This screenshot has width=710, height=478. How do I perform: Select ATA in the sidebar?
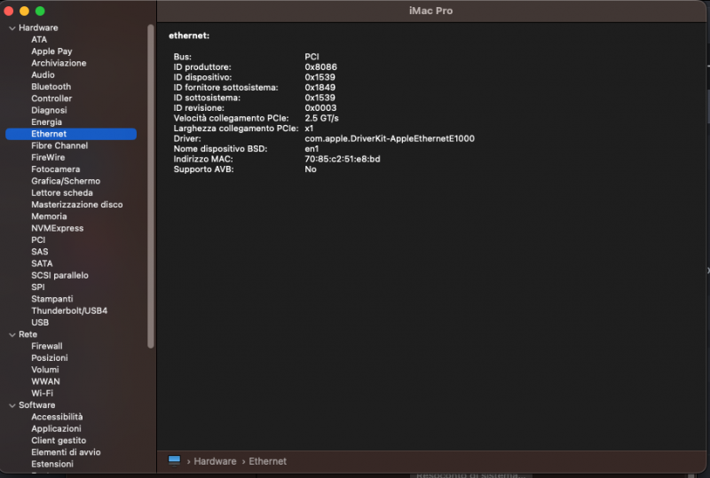(x=39, y=39)
